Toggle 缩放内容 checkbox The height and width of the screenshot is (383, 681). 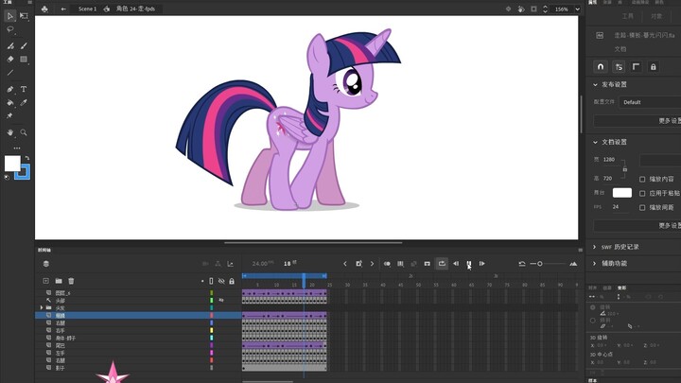642,179
